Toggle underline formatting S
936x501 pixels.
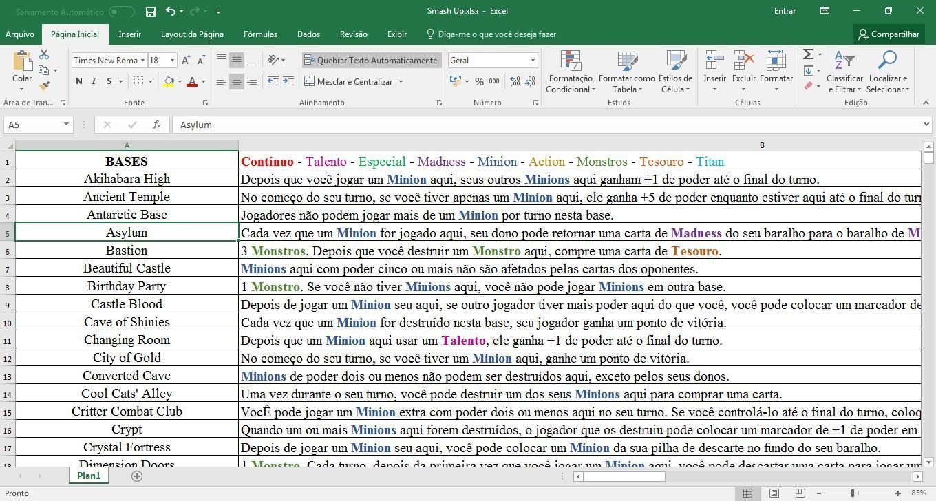[109, 81]
